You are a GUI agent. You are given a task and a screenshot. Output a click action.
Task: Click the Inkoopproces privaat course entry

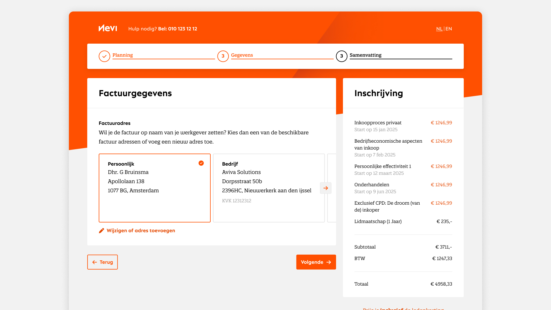[378, 123]
